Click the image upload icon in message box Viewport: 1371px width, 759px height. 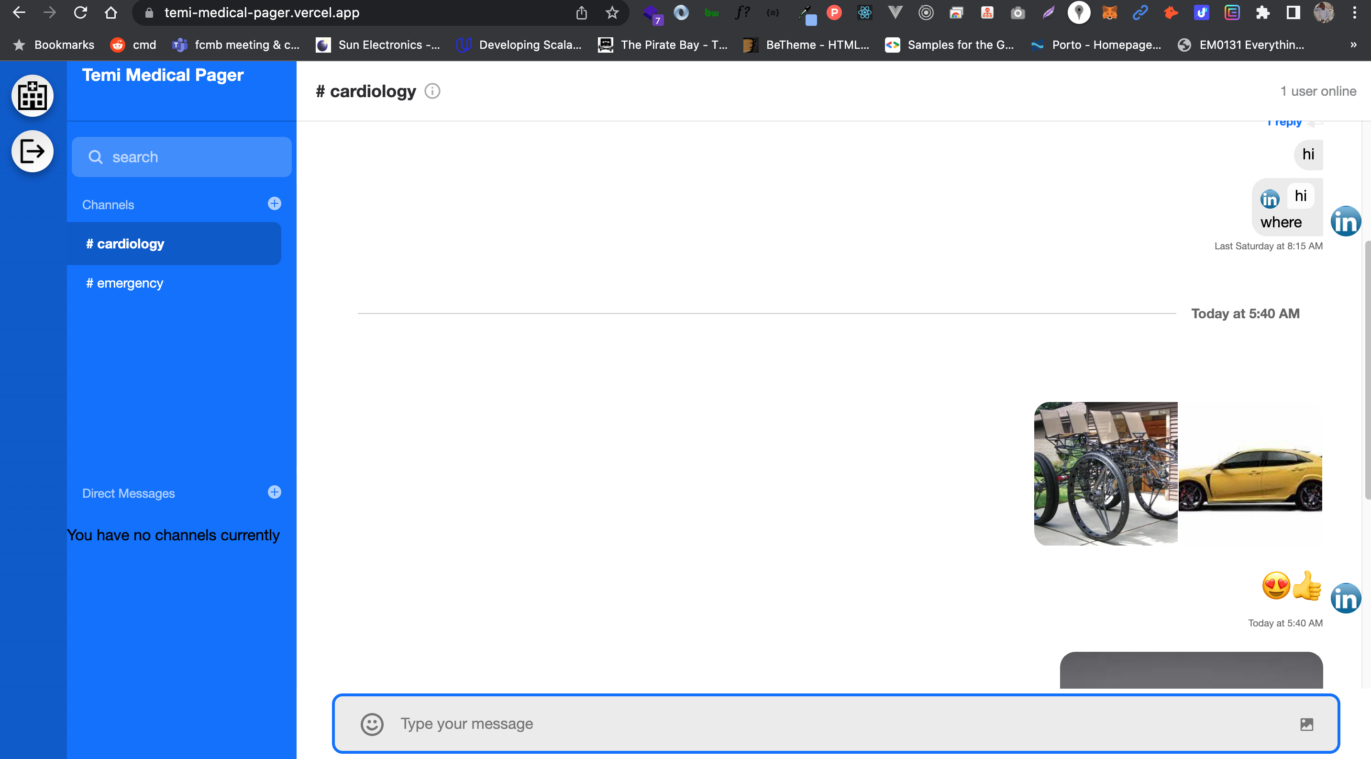point(1306,724)
